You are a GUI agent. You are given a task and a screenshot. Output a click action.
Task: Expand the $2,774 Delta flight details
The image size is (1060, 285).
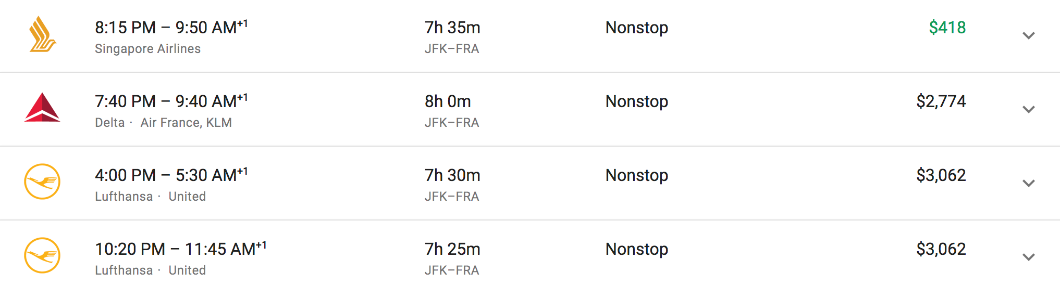[1028, 109]
